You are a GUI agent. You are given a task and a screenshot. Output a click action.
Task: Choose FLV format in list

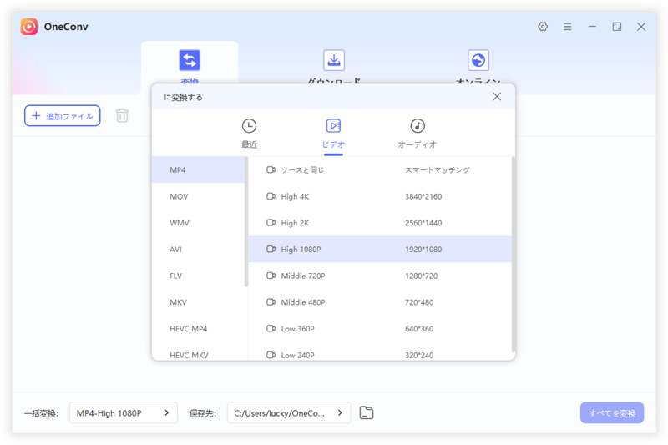(x=198, y=276)
